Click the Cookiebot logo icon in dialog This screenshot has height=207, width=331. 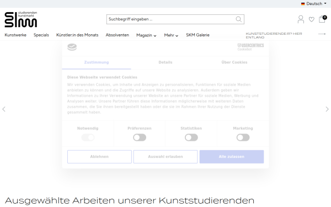pos(72,47)
